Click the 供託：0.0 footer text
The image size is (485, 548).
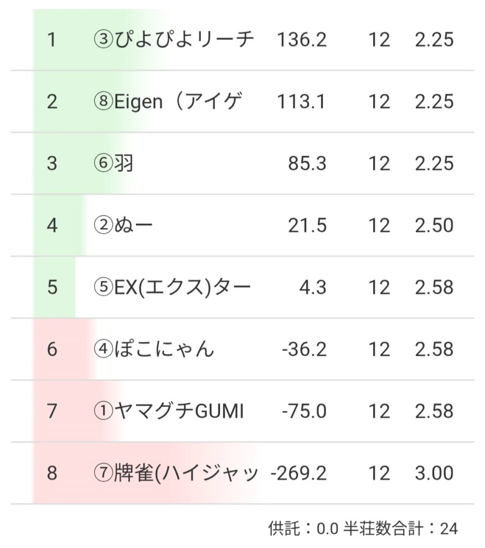[303, 529]
